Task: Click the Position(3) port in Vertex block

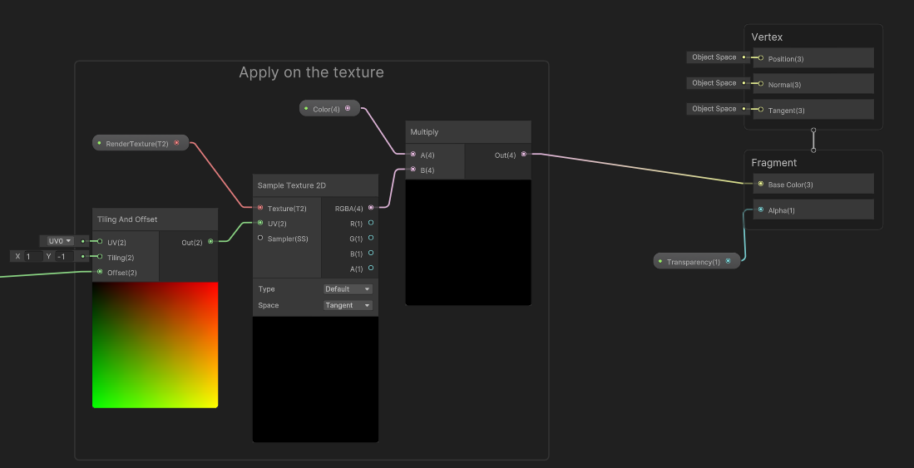Action: click(760, 58)
